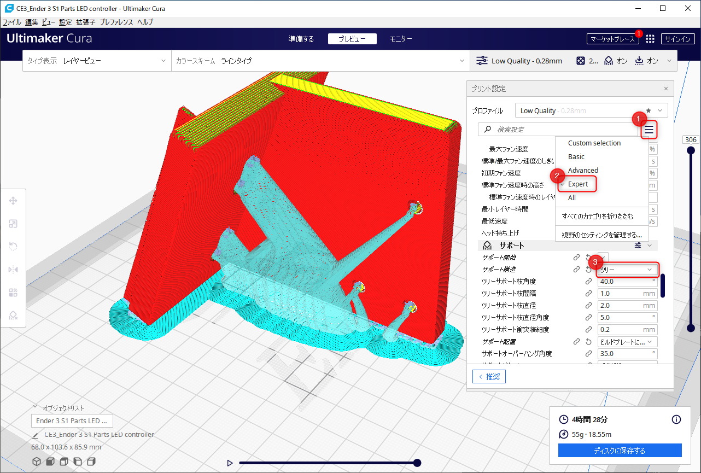The image size is (701, 473).
Task: Select 視野のセッティングを管理する menu entry
Action: tap(602, 235)
